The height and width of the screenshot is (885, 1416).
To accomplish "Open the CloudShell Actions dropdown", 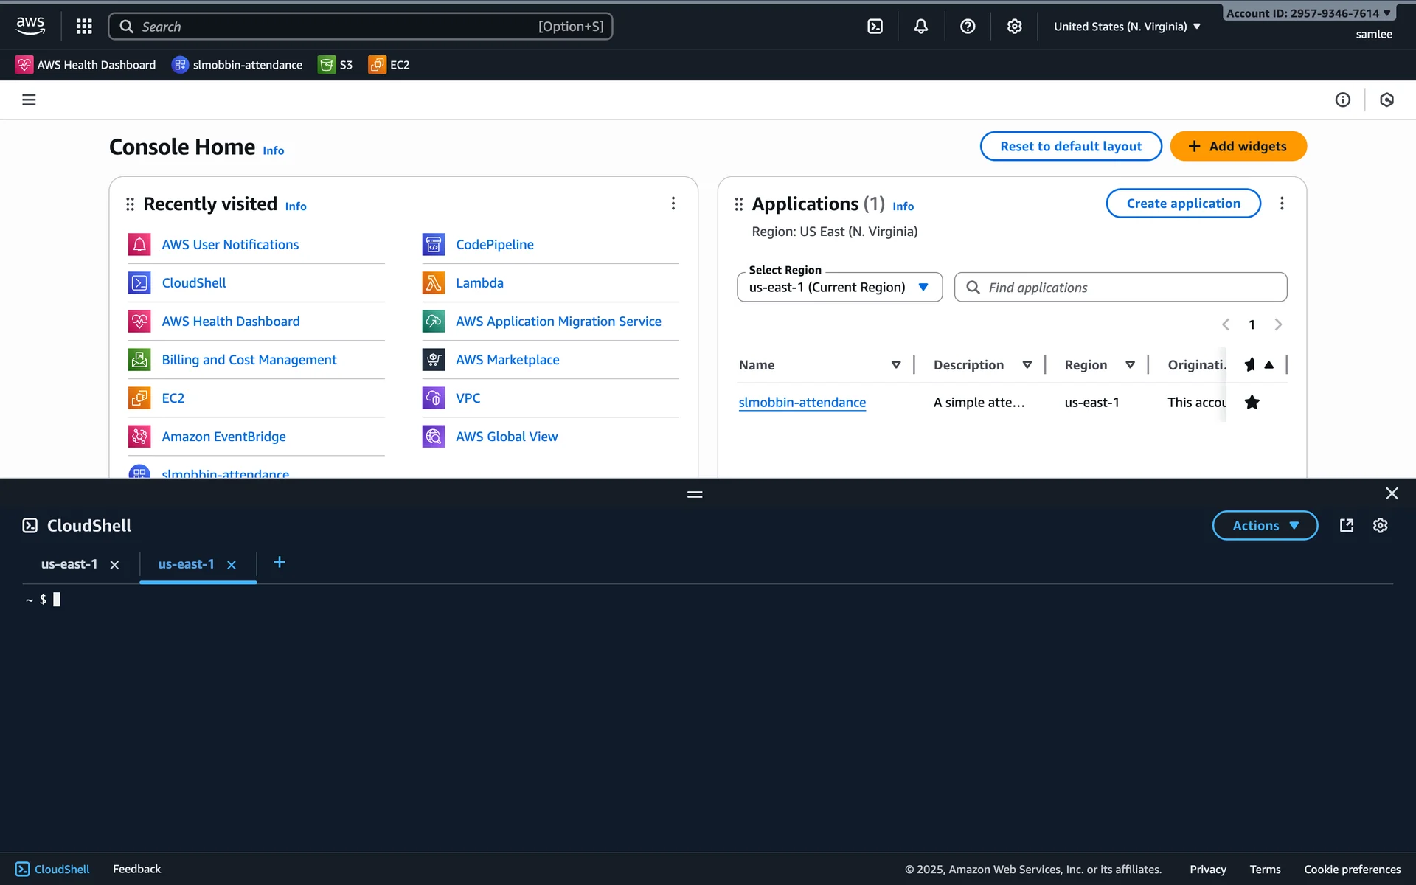I will pos(1264,525).
